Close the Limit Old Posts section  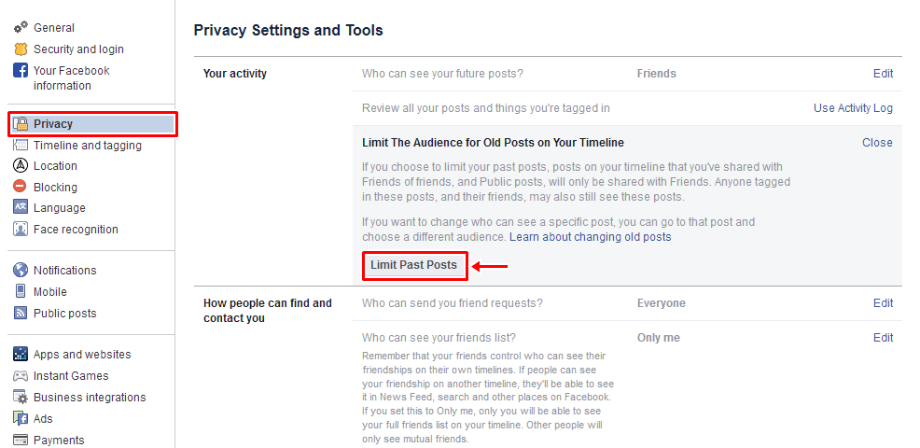(x=877, y=143)
